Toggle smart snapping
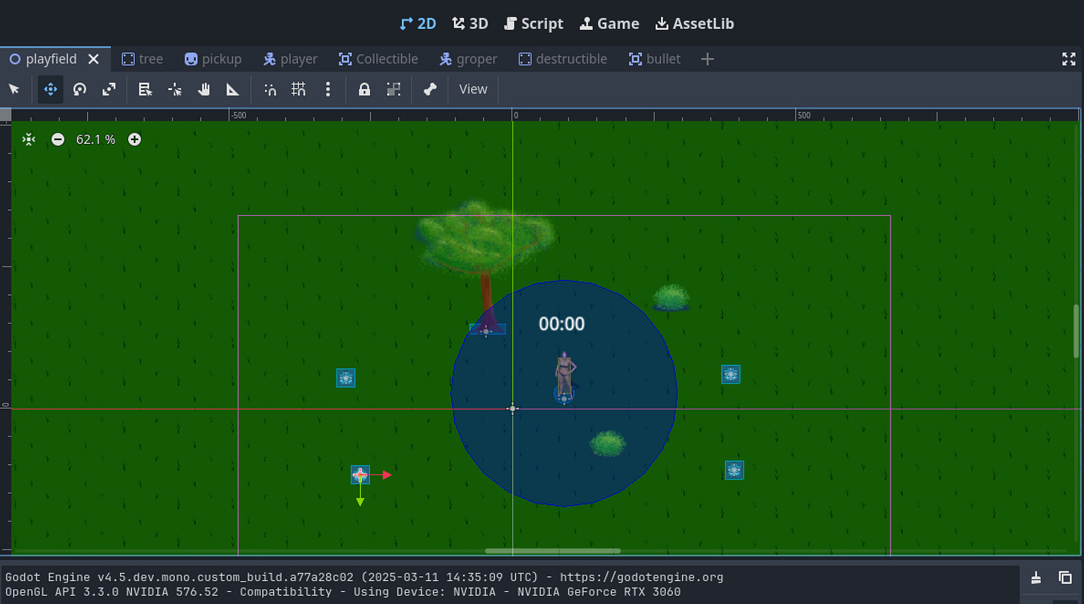 coord(270,89)
